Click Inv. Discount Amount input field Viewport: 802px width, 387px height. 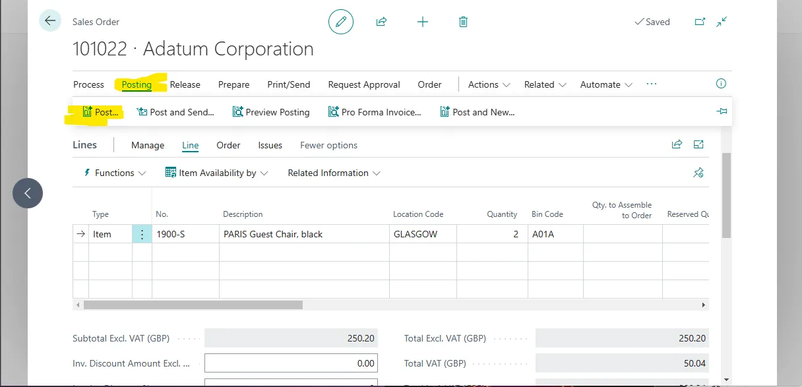click(290, 363)
